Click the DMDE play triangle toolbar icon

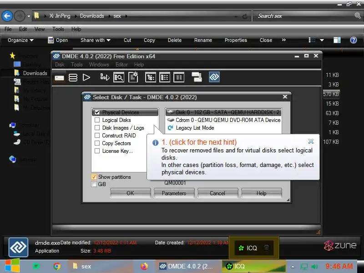point(86,77)
